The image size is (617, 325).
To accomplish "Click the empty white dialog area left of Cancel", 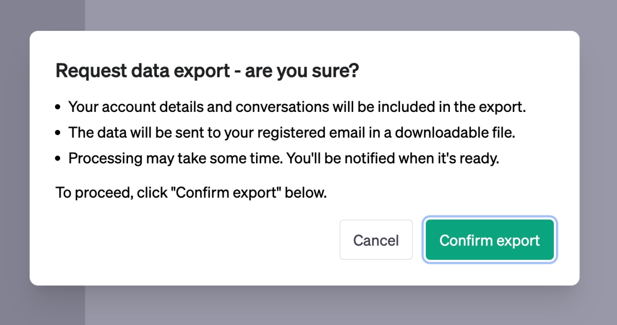I will point(195,241).
